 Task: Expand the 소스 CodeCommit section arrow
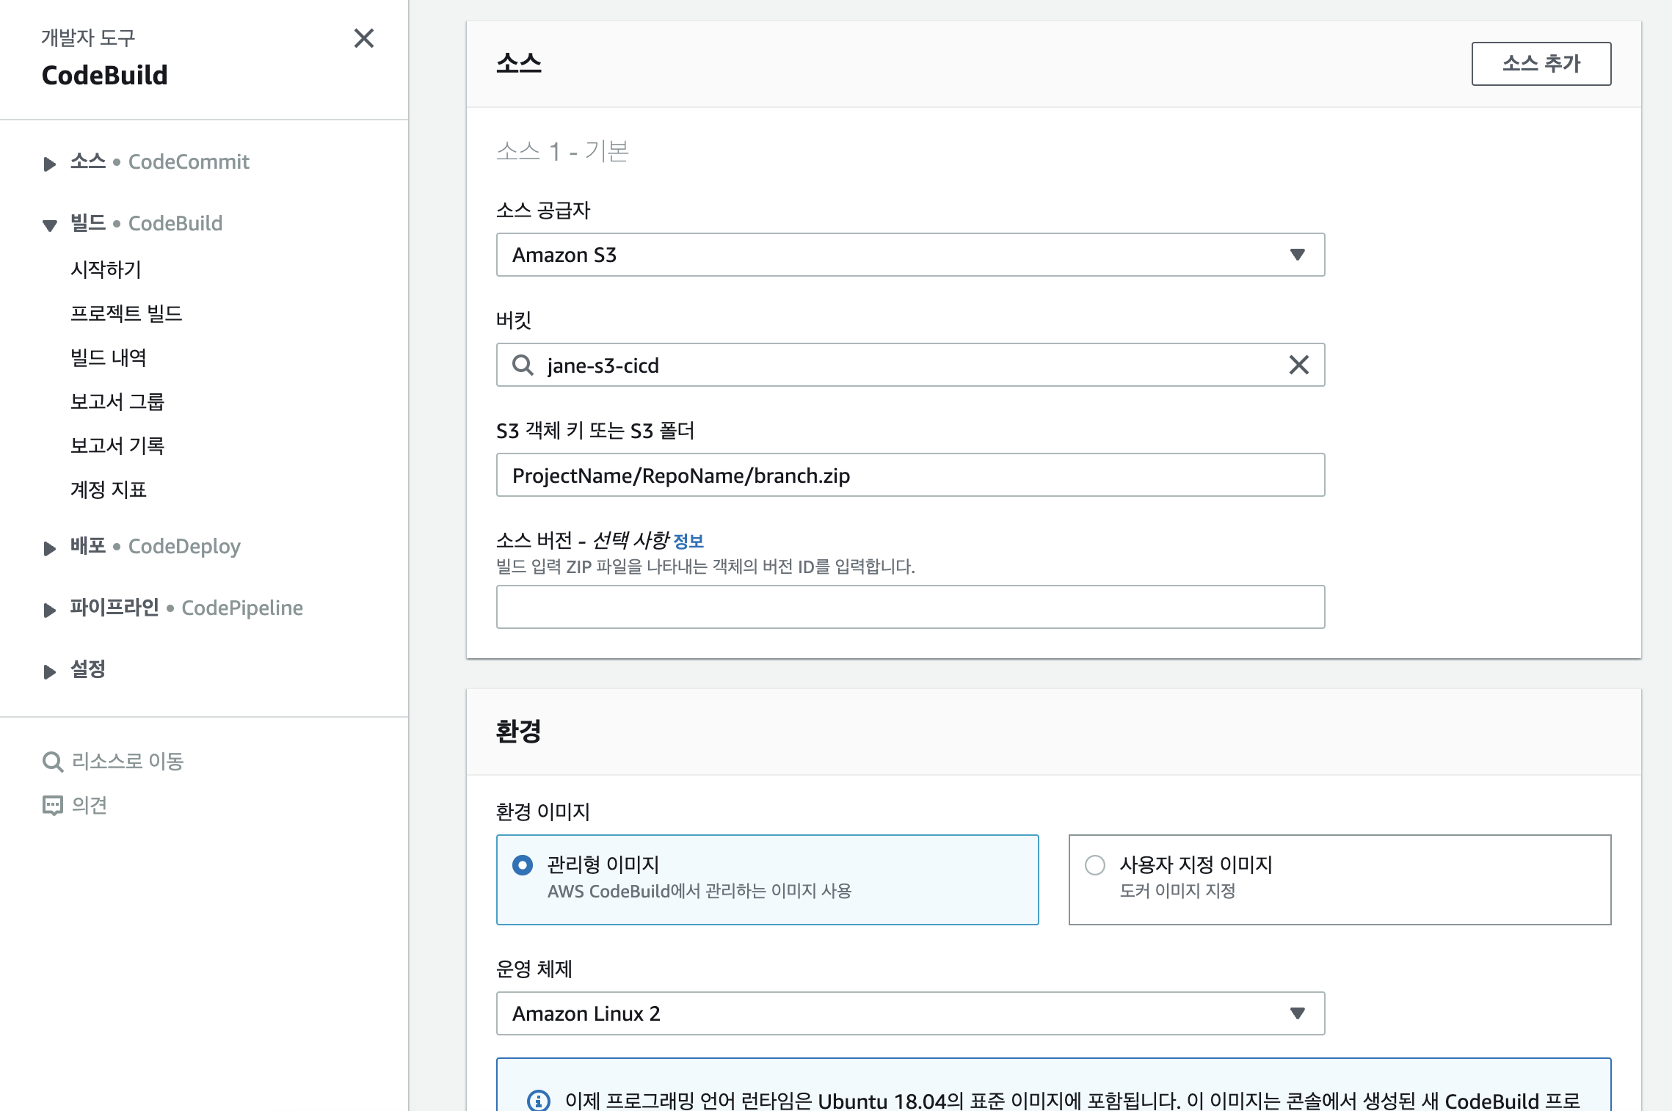[x=49, y=164]
